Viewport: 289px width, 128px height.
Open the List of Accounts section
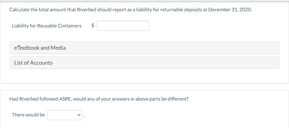(144, 63)
